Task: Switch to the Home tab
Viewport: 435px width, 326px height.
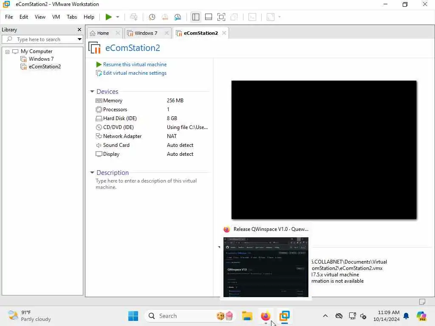Action: 103,33
